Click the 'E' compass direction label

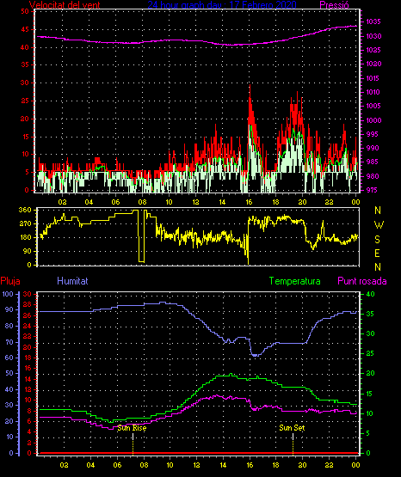tap(377, 254)
